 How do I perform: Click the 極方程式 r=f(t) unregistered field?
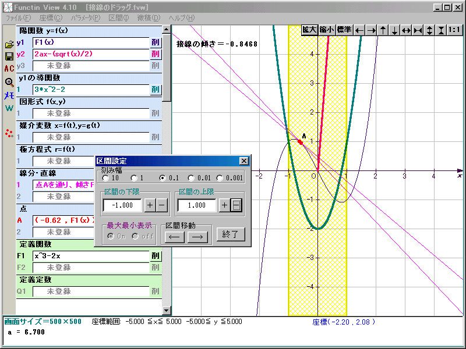click(63, 161)
